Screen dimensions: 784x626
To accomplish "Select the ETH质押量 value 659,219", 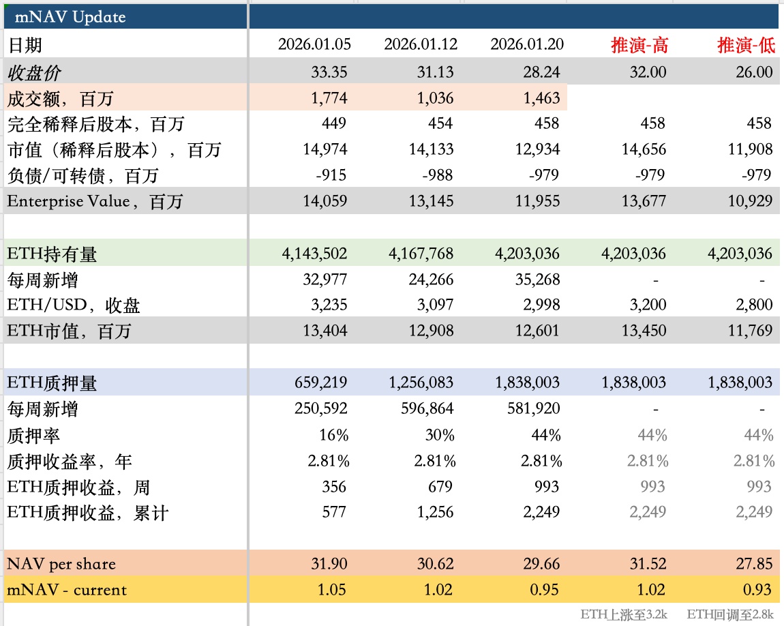I will [322, 383].
